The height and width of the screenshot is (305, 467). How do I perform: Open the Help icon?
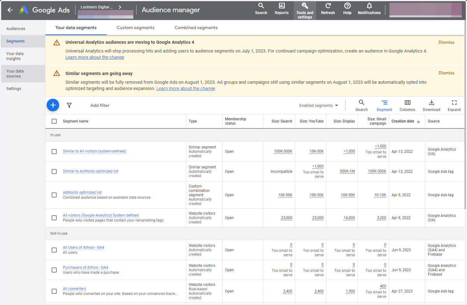(x=348, y=9)
